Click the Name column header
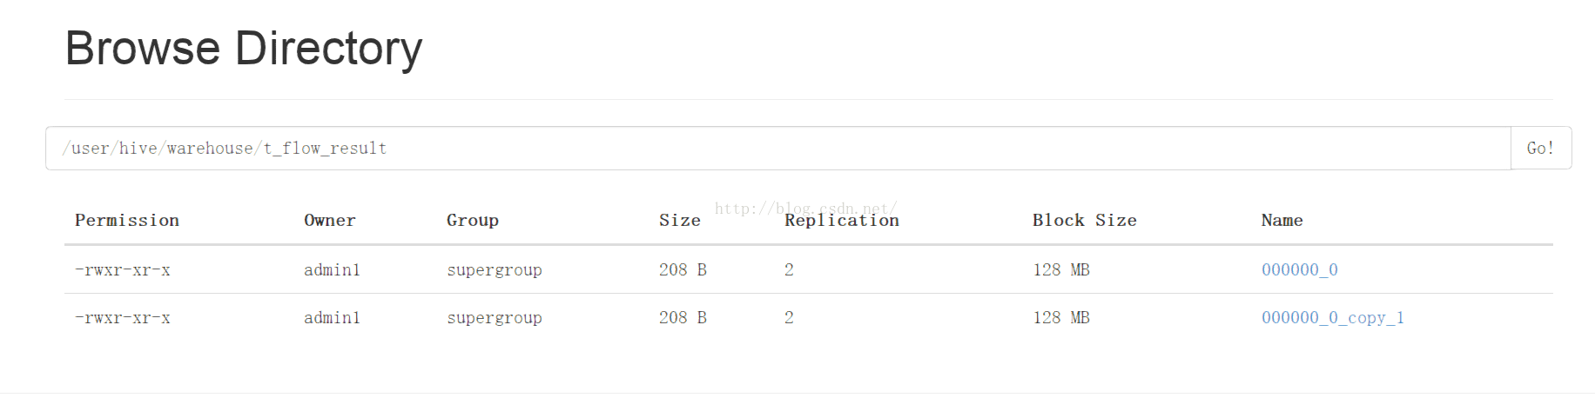The image size is (1595, 398). click(1282, 221)
